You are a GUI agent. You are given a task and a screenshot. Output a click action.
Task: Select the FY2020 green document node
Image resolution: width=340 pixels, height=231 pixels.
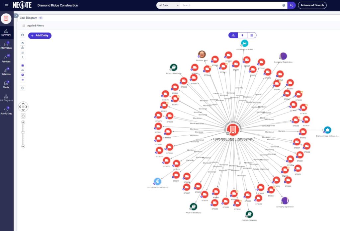tap(249, 214)
